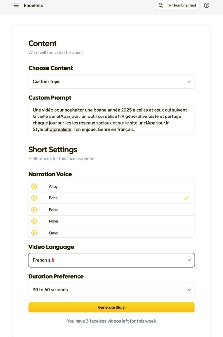This screenshot has height=337, width=223.
Task: Play the Alloy voice preview
Action: point(34,186)
